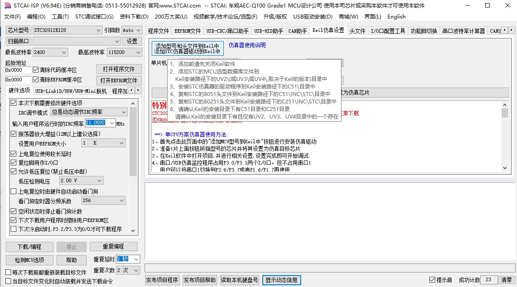
Task: Click instructions text scroll-down arrow
Action: [x=505, y=168]
